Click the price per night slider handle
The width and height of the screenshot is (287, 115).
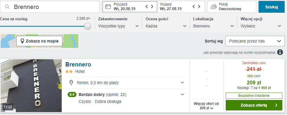point(88,26)
